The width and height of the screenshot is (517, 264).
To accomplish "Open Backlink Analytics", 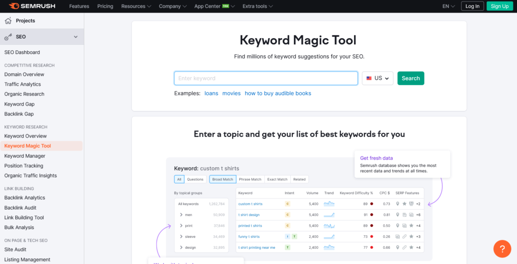I will 25,198.
